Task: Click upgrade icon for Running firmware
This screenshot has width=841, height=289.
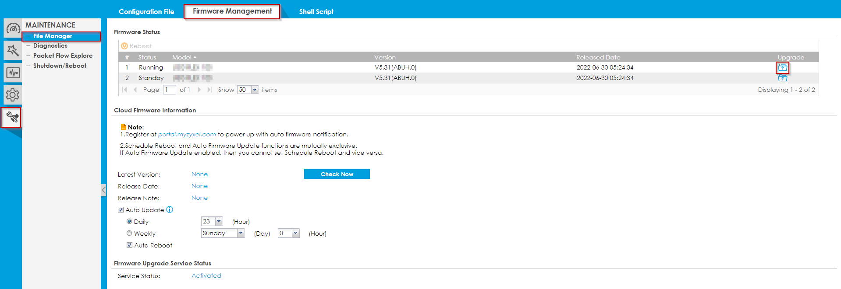Action: [782, 68]
